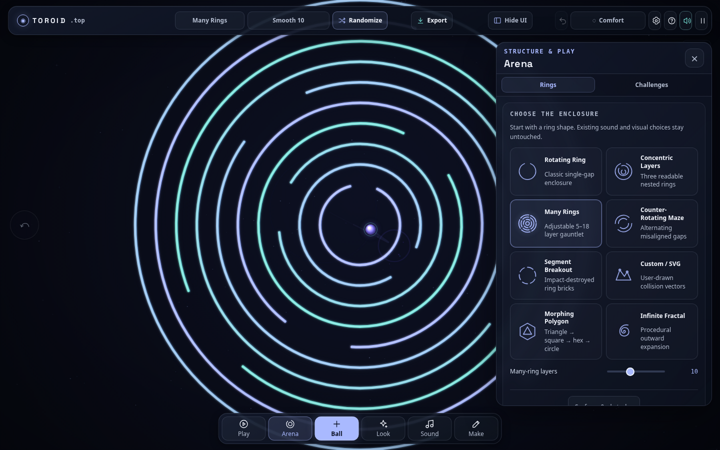
Task: Switch to the Challenges tab
Action: (x=651, y=85)
